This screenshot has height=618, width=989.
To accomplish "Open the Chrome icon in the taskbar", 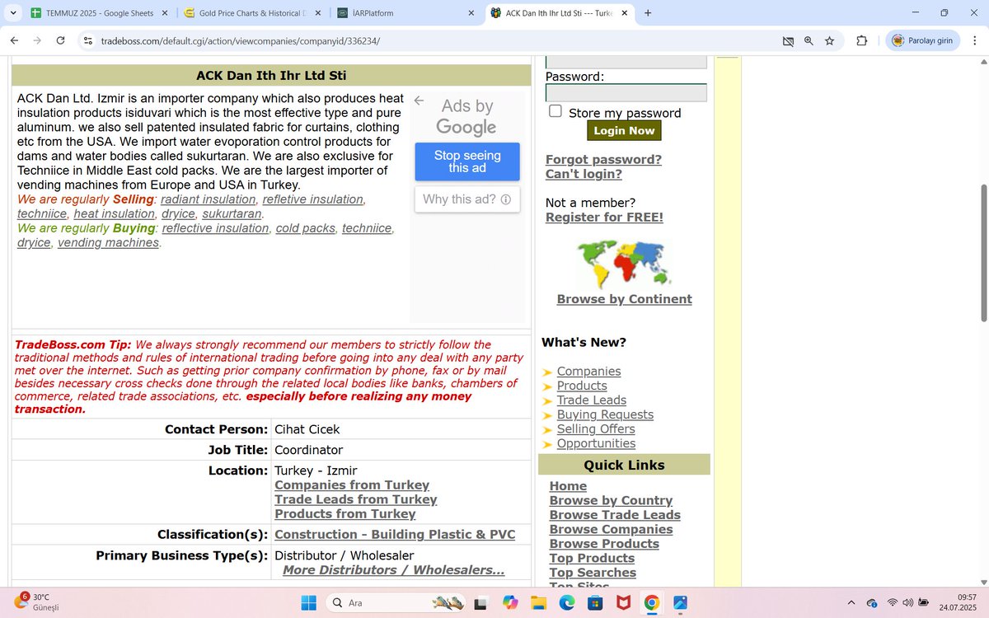I will 651,603.
